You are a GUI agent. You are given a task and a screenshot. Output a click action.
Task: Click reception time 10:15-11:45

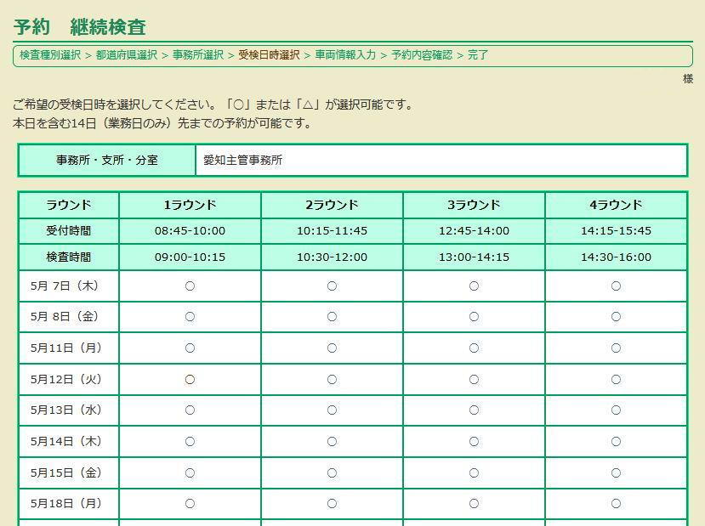(x=332, y=231)
